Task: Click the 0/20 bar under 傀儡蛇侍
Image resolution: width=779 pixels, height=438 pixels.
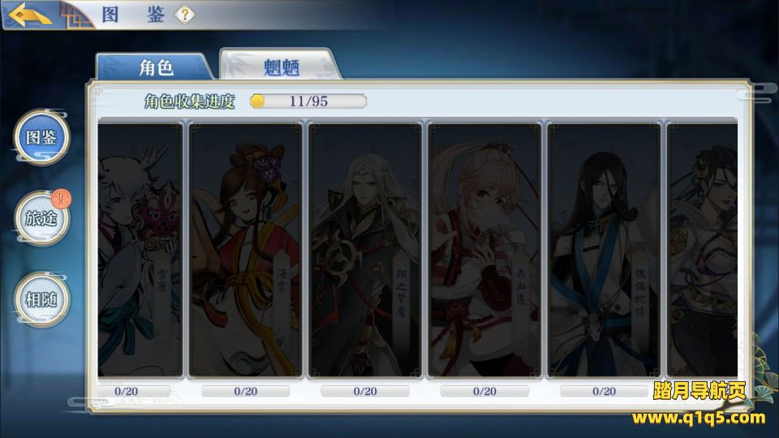Action: click(604, 391)
